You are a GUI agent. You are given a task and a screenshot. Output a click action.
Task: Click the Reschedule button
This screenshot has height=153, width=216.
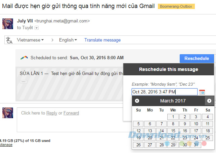click(x=197, y=58)
